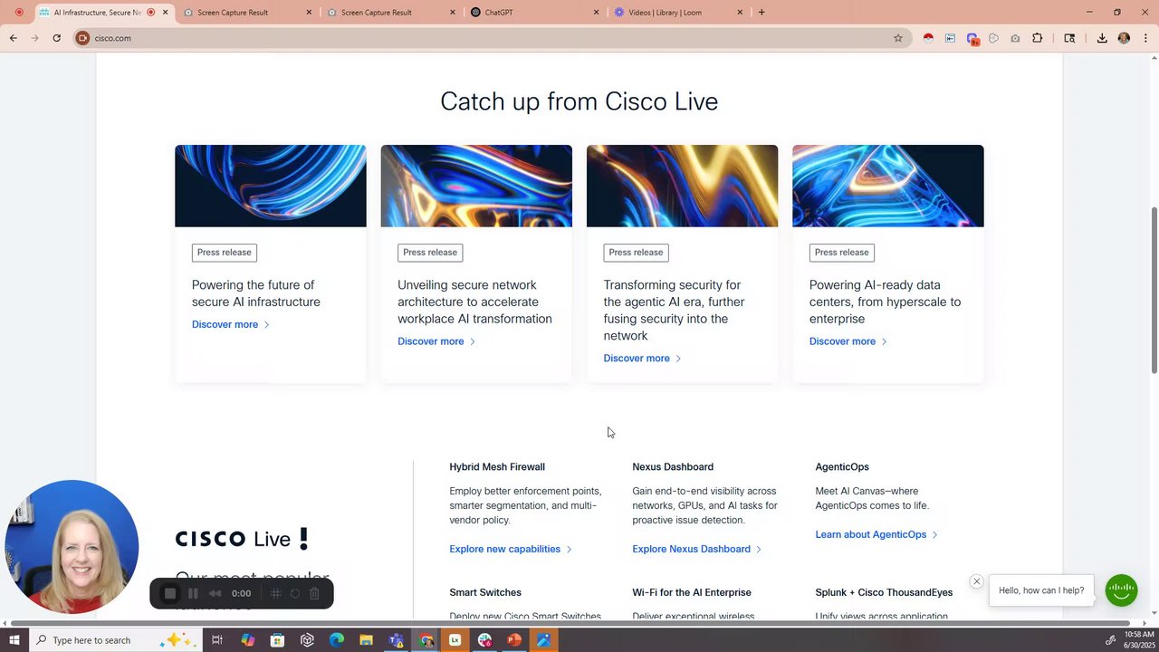
Task: Click the vertical page scrollbar
Action: pos(1154,290)
